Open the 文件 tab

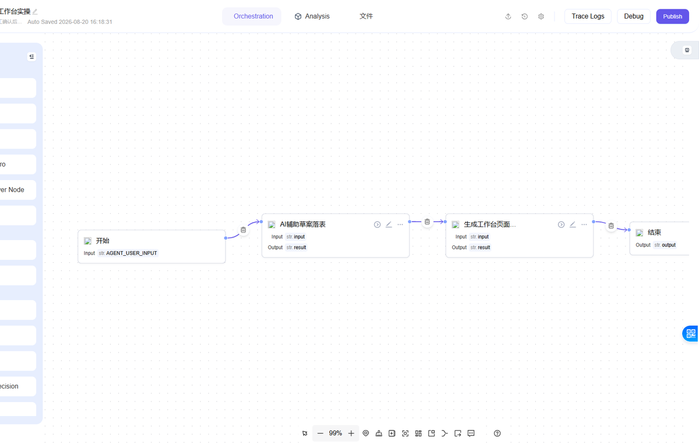pyautogui.click(x=366, y=16)
